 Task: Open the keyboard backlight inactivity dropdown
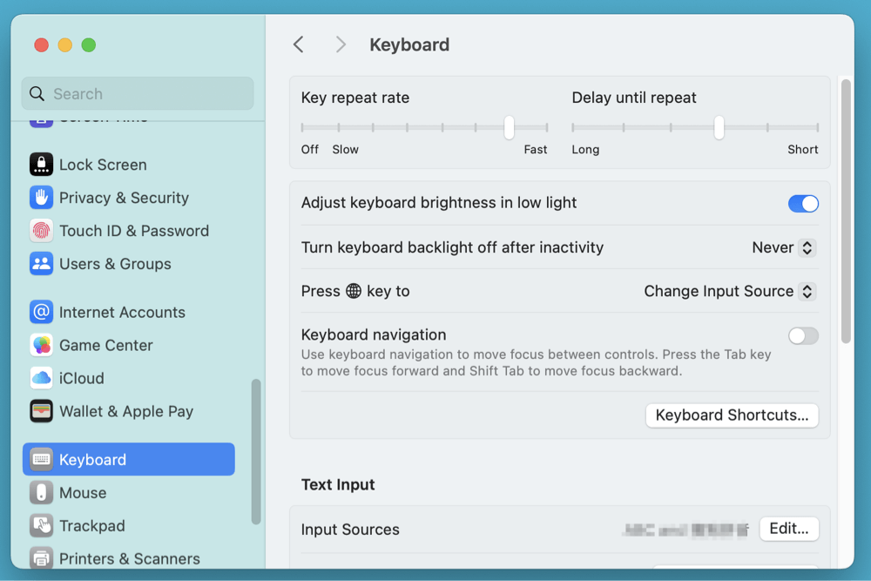[783, 247]
